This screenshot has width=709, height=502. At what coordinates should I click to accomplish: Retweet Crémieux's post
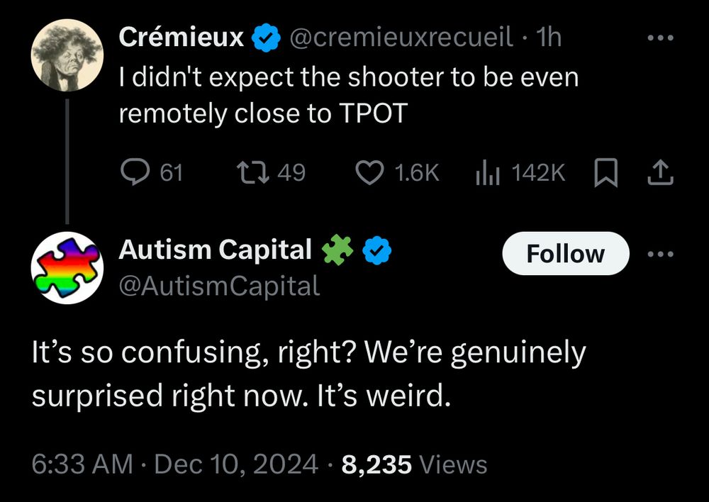tap(250, 172)
